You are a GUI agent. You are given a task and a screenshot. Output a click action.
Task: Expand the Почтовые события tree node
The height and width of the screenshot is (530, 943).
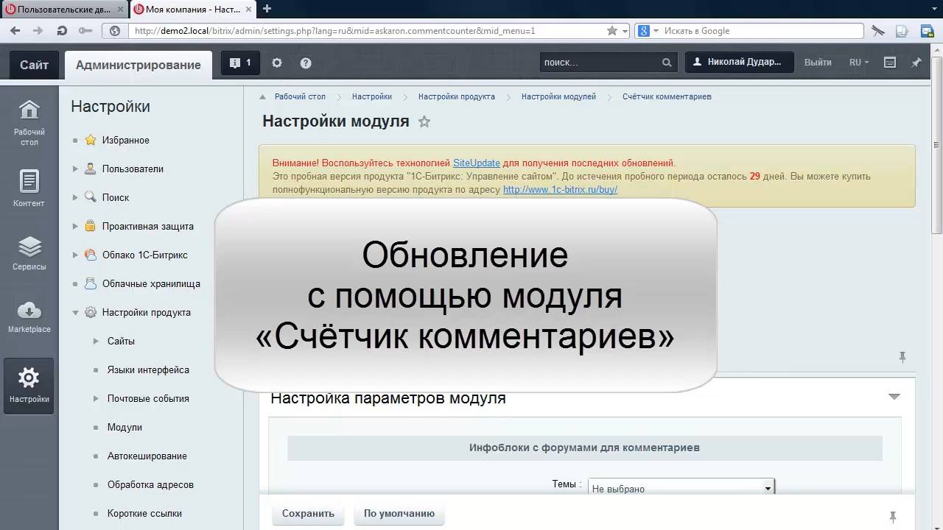(96, 398)
